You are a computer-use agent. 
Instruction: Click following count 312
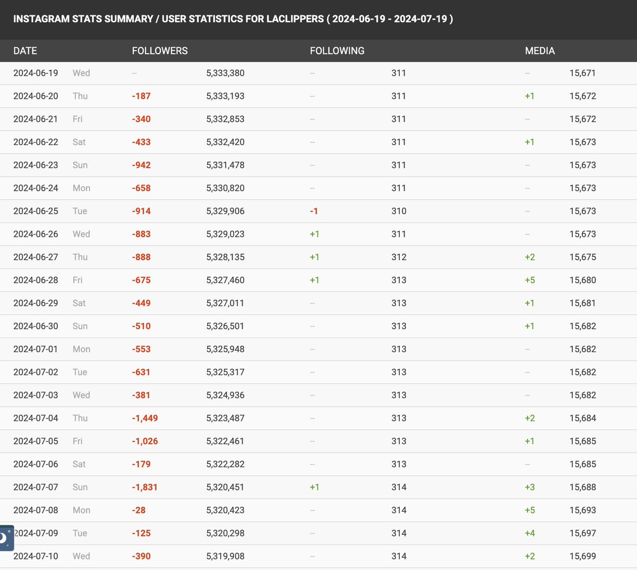point(399,257)
